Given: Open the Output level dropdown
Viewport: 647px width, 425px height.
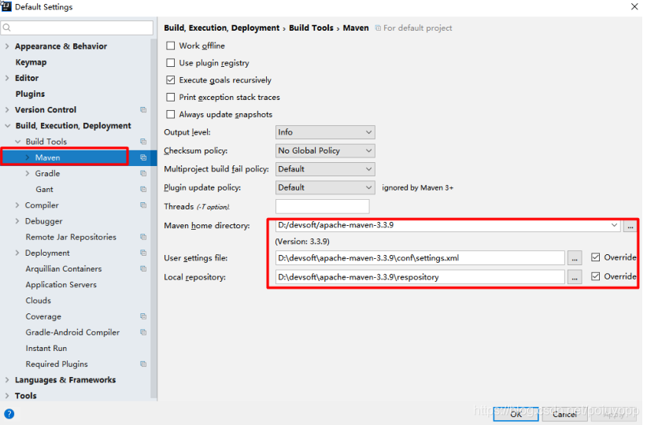Looking at the screenshot, I should [x=325, y=132].
